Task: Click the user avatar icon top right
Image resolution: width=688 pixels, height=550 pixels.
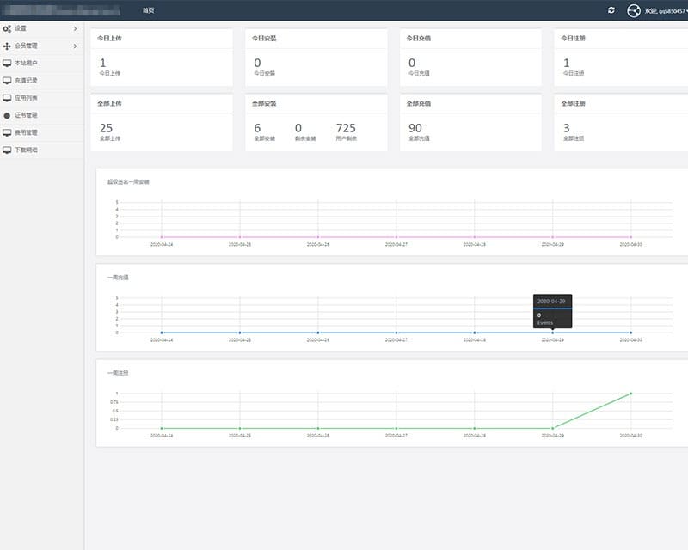Action: 633,9
